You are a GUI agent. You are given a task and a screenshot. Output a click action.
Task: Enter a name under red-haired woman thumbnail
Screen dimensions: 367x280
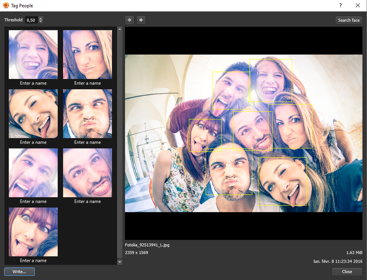(33, 260)
